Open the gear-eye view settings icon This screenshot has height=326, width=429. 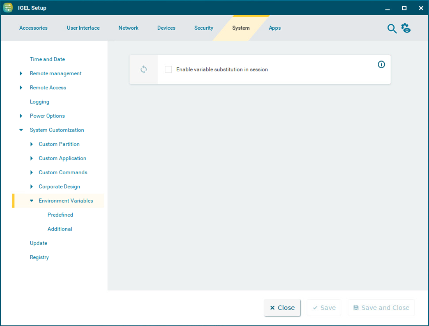406,28
